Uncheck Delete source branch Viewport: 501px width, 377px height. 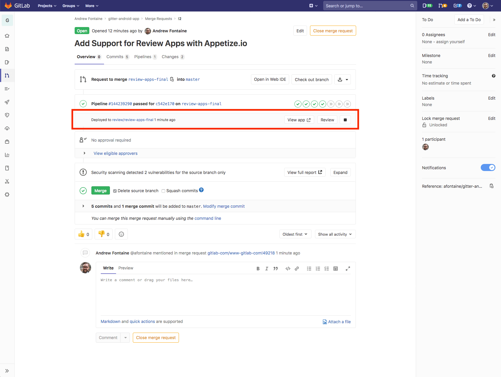[115, 191]
